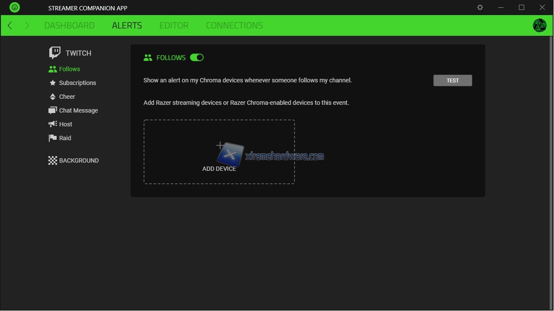Disable the Follows alert toggle
This screenshot has height=311, width=554.
197,57
